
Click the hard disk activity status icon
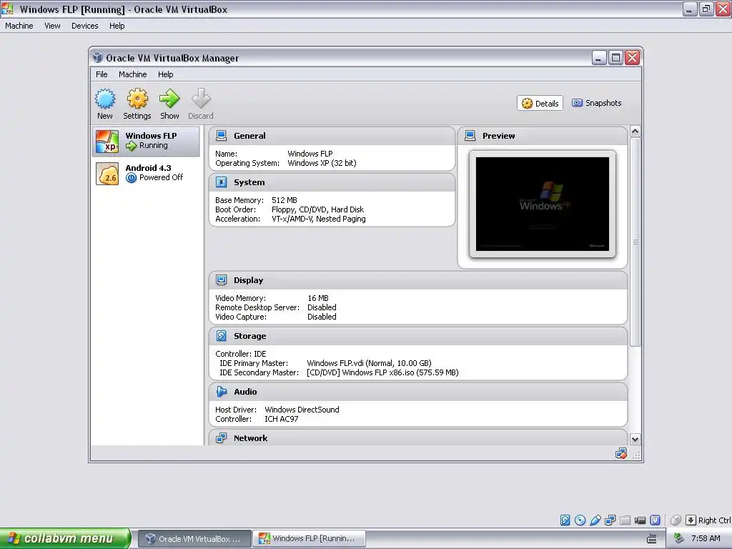click(565, 520)
